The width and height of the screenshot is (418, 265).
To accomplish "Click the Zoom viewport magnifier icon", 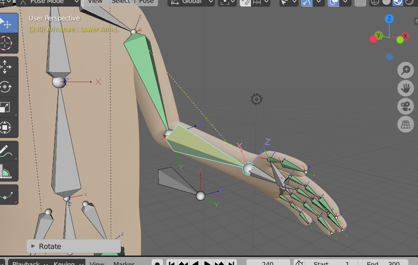I will click(x=406, y=70).
